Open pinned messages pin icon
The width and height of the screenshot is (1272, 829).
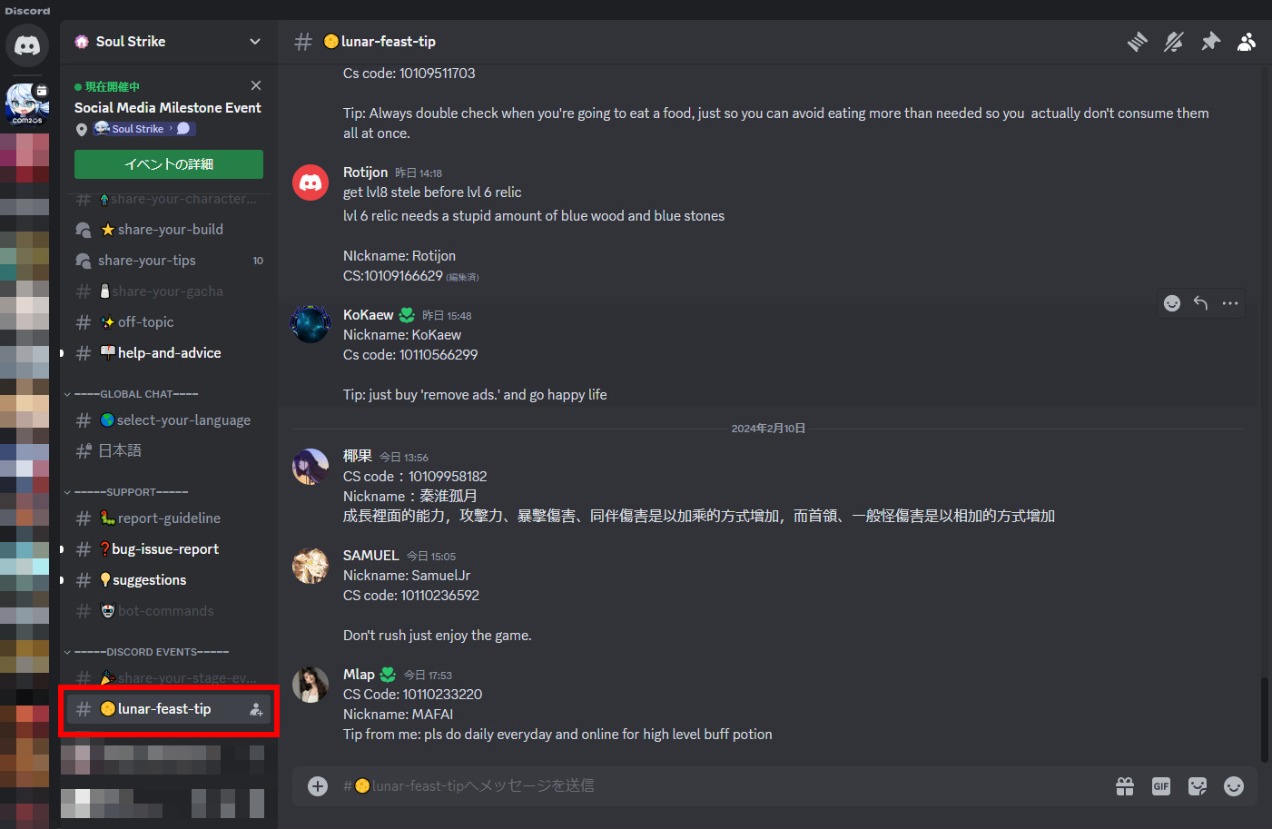pos(1210,42)
